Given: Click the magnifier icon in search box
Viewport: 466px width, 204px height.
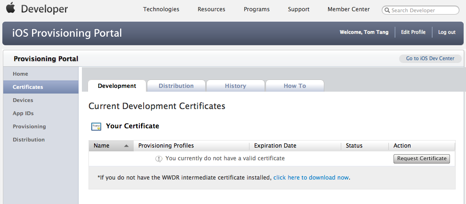Looking at the screenshot, I should (387, 10).
